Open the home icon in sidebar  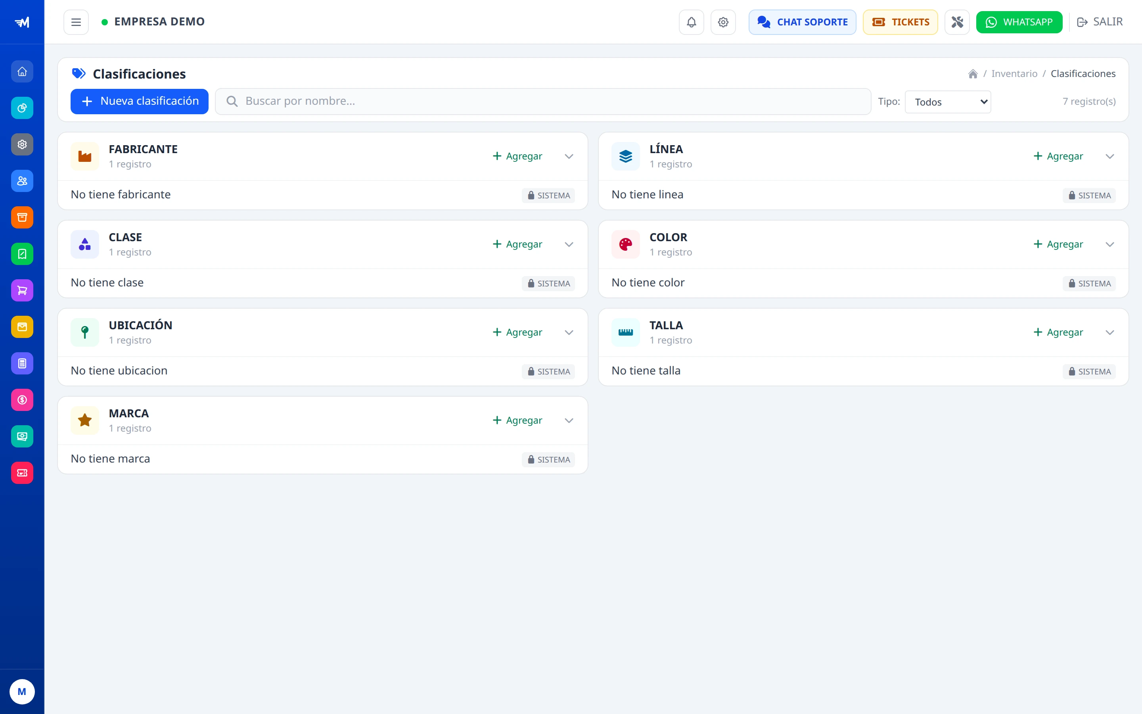(x=22, y=71)
